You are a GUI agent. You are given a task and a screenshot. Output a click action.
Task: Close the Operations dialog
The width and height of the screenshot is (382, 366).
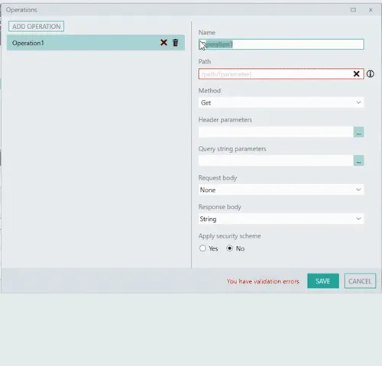coord(371,10)
